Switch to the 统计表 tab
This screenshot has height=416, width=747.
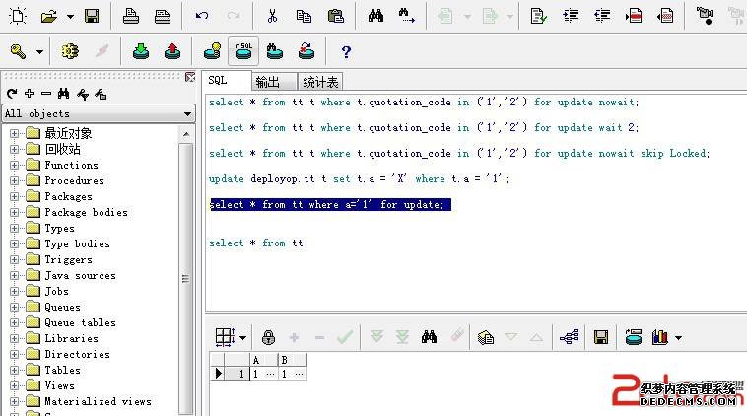(x=320, y=82)
